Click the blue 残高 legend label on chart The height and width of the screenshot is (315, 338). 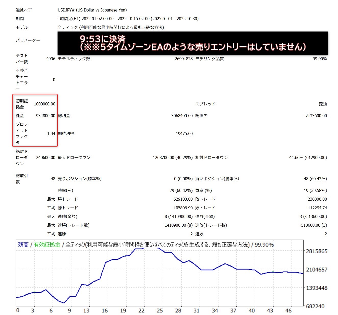[23, 245]
